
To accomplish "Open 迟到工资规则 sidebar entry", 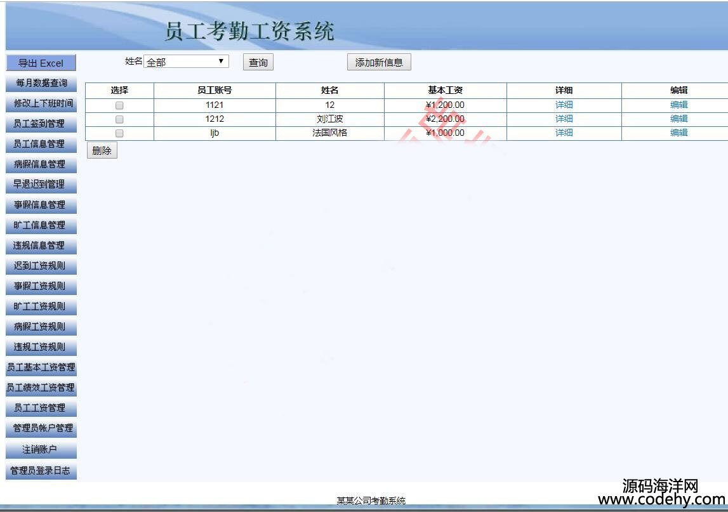I will [x=41, y=266].
